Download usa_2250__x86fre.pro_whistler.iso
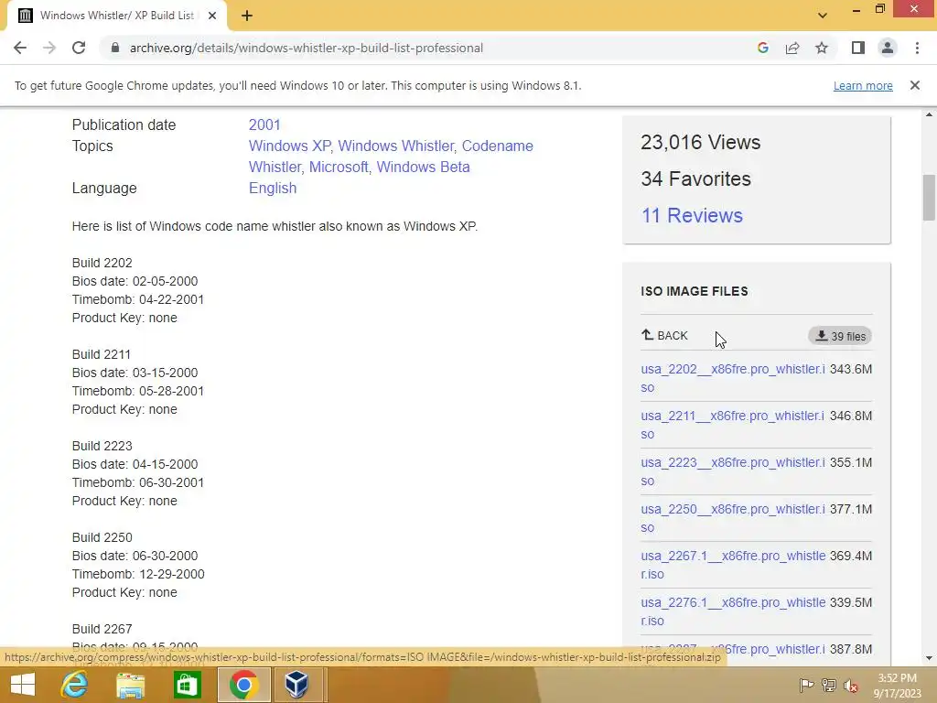Screen dimensions: 937x703 (733, 518)
